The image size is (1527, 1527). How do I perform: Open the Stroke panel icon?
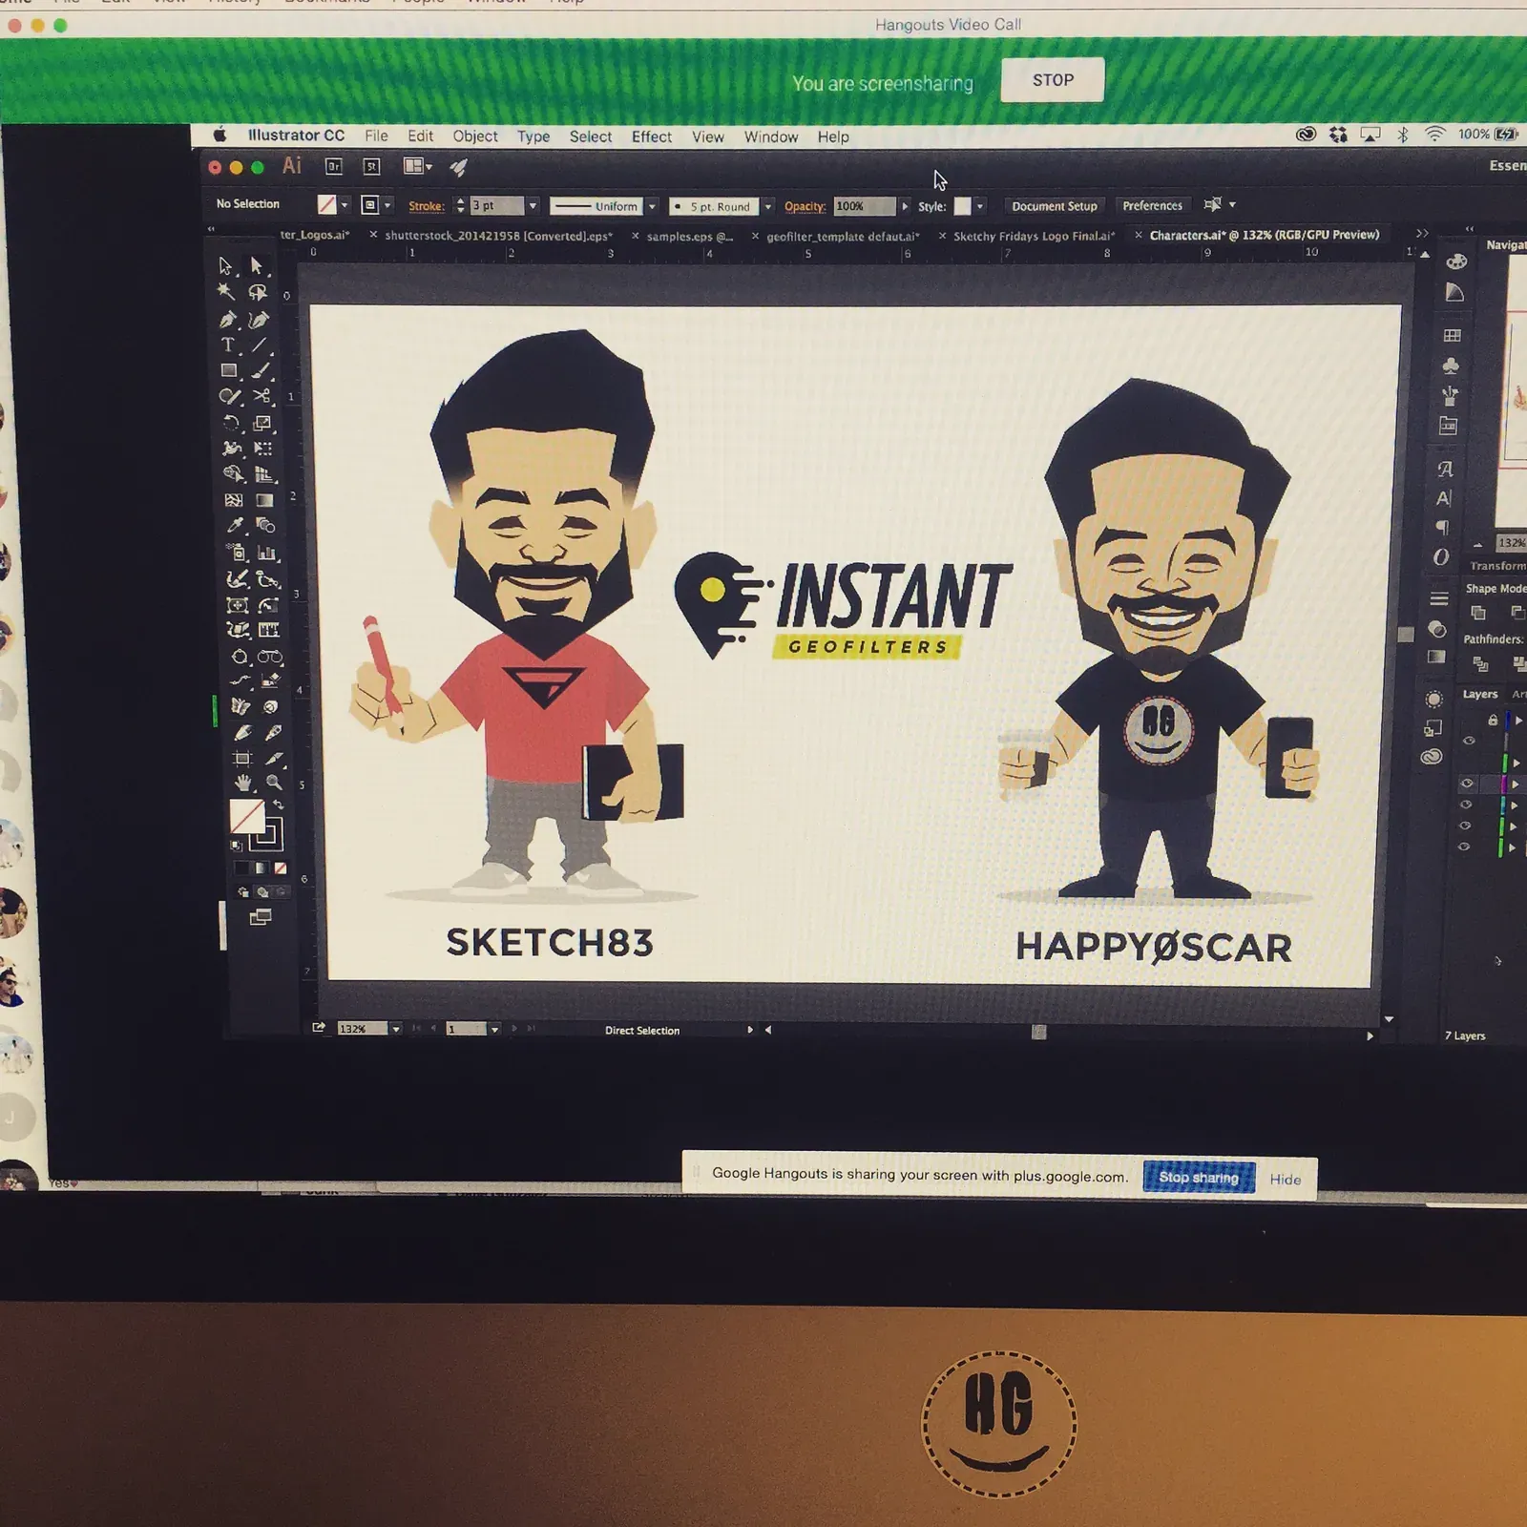point(1439,598)
